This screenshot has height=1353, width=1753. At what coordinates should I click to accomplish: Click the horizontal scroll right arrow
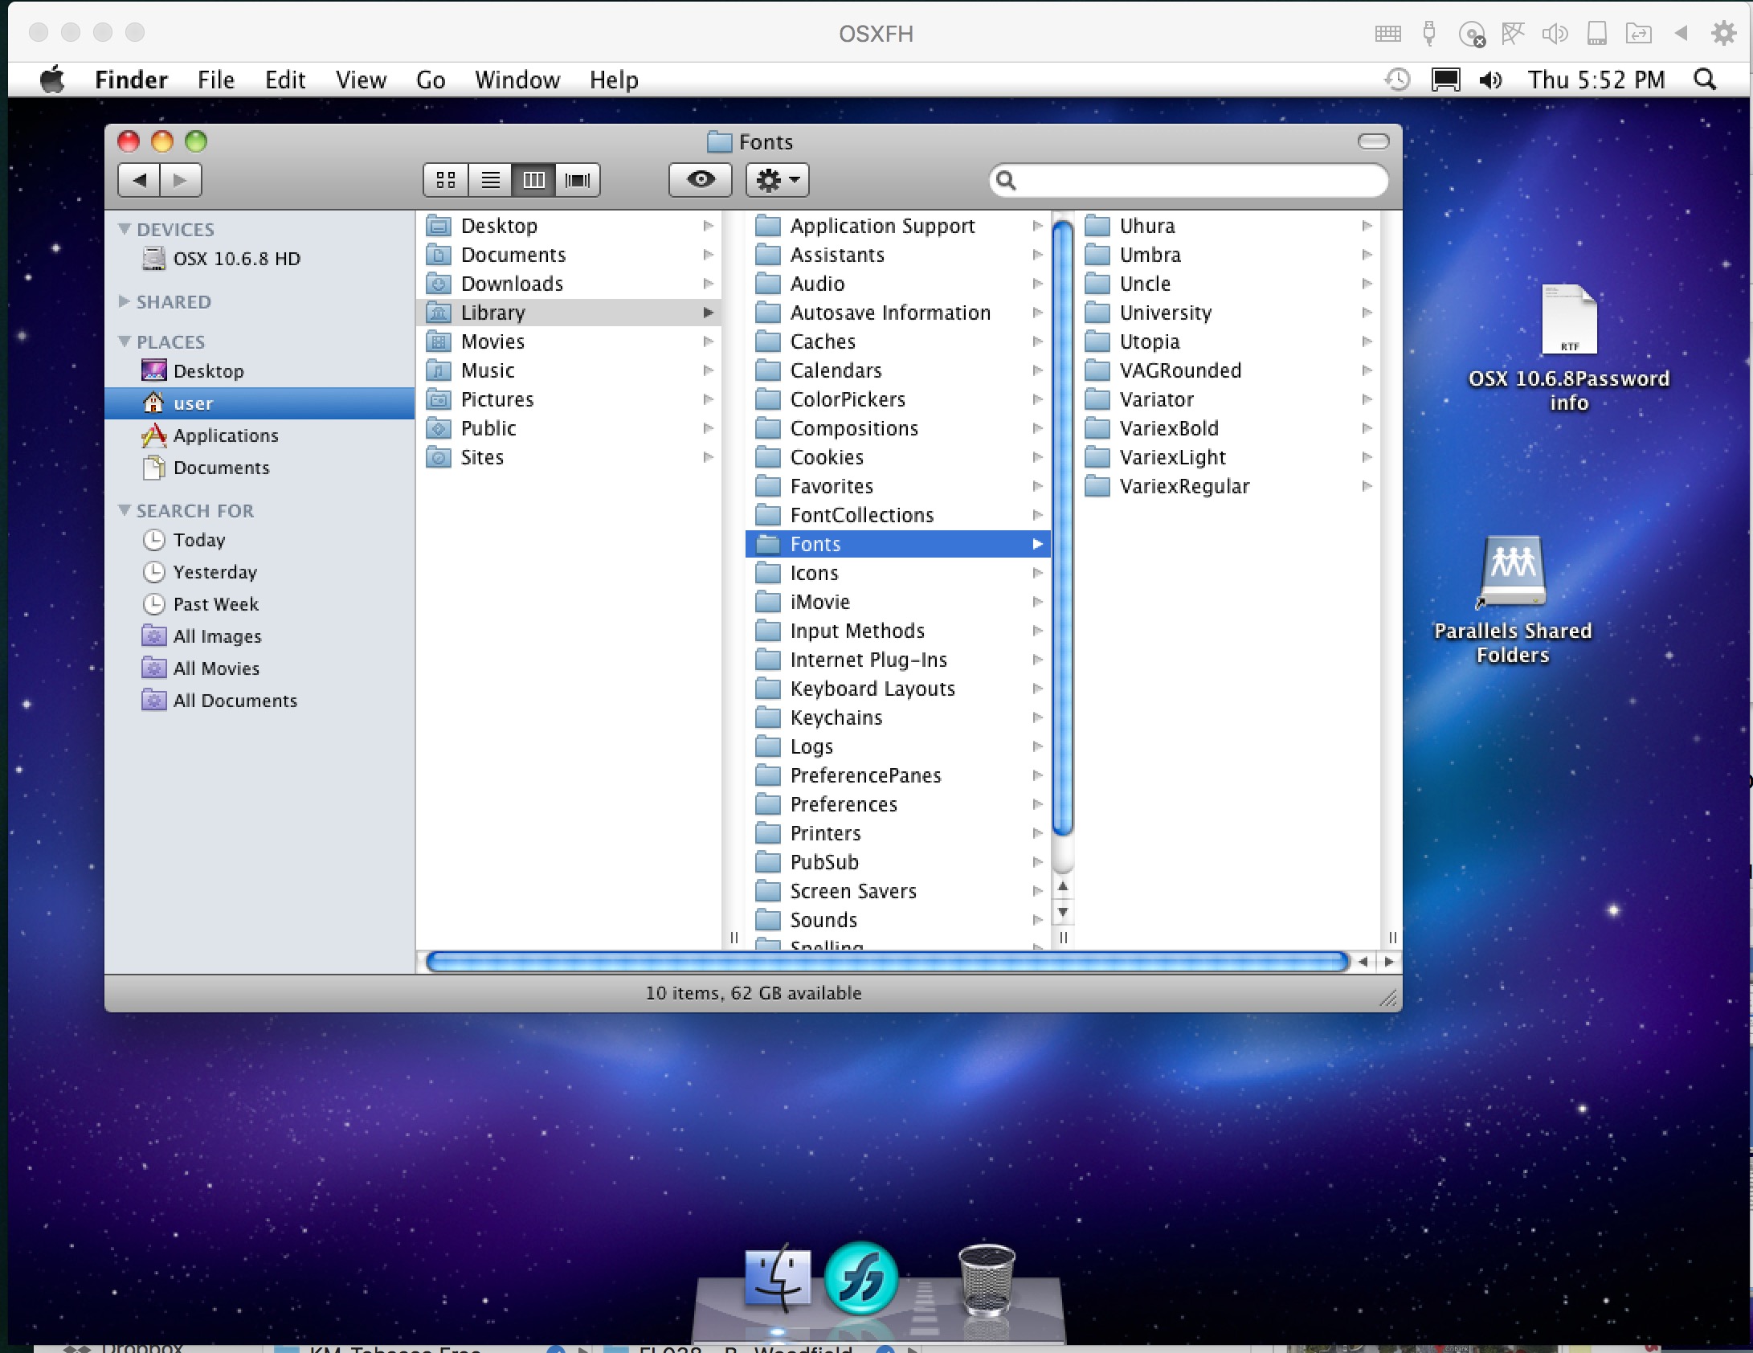pyautogui.click(x=1389, y=962)
